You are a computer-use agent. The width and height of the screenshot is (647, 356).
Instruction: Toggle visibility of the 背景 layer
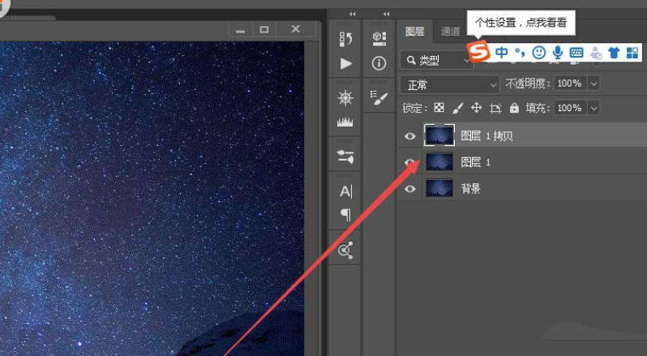click(410, 189)
